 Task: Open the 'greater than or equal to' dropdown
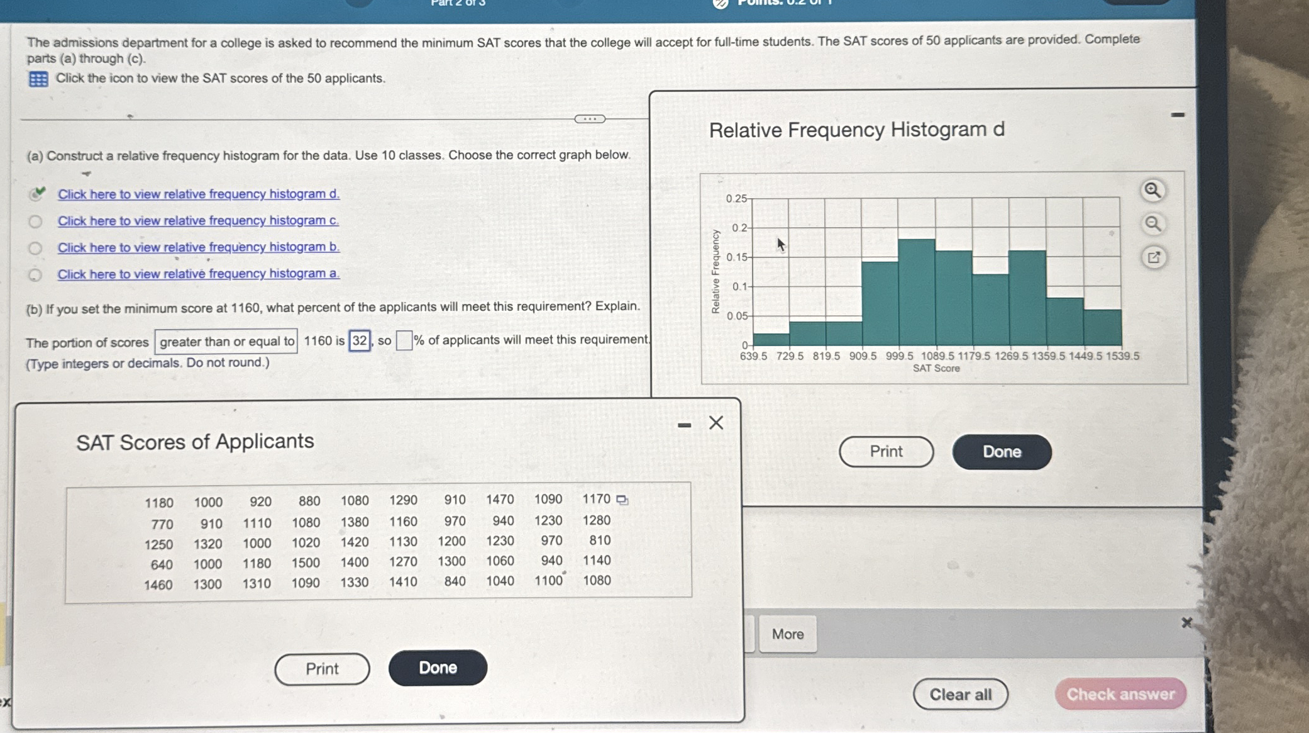(x=226, y=341)
